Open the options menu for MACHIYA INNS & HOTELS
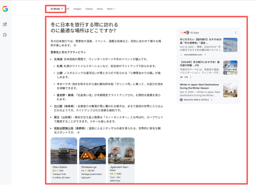This screenshot has height=185, width=256. tap(212, 100)
